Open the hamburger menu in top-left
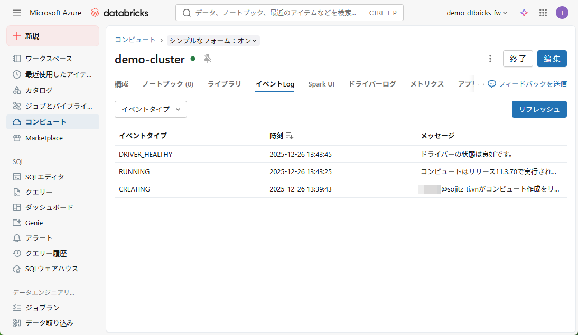Screen dimensions: 578x335 [17, 13]
